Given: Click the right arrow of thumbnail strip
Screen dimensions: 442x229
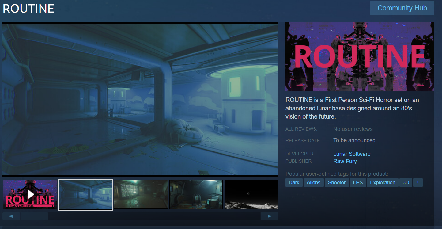Looking at the screenshot, I should coord(269,216).
